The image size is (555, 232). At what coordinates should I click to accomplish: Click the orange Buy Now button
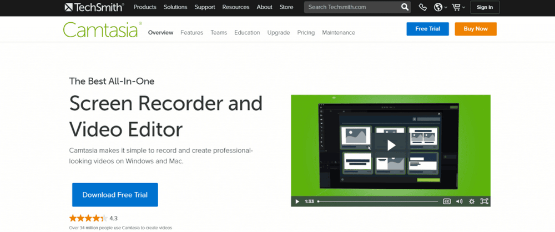(475, 29)
